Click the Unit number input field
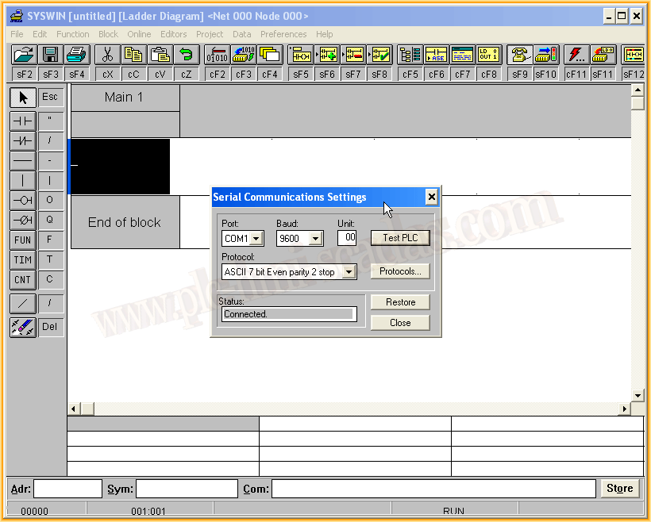This screenshot has width=651, height=522. 347,237
